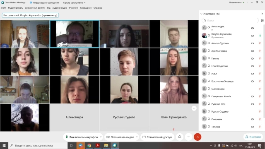Click Совместный доступ button in bottom toolbar

pyautogui.click(x=157, y=137)
